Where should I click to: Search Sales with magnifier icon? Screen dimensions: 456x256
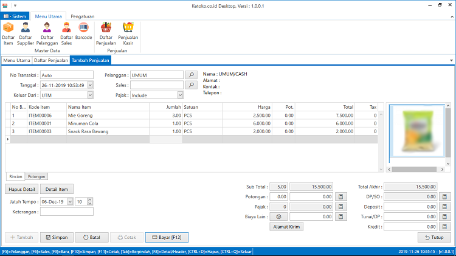point(192,85)
